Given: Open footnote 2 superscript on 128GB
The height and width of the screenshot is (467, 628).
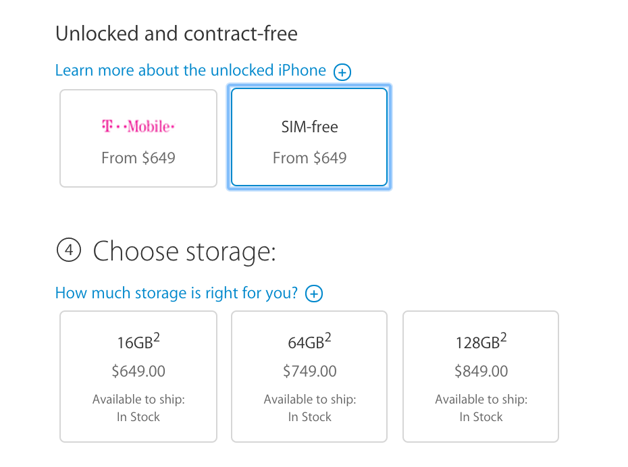Looking at the screenshot, I should [503, 337].
